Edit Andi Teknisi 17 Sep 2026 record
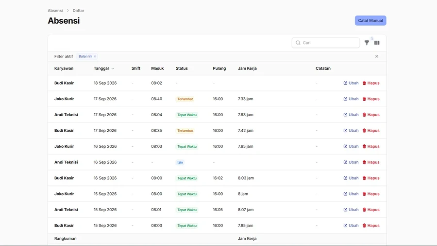Screen dimensions: 437x246 [x=351, y=115]
